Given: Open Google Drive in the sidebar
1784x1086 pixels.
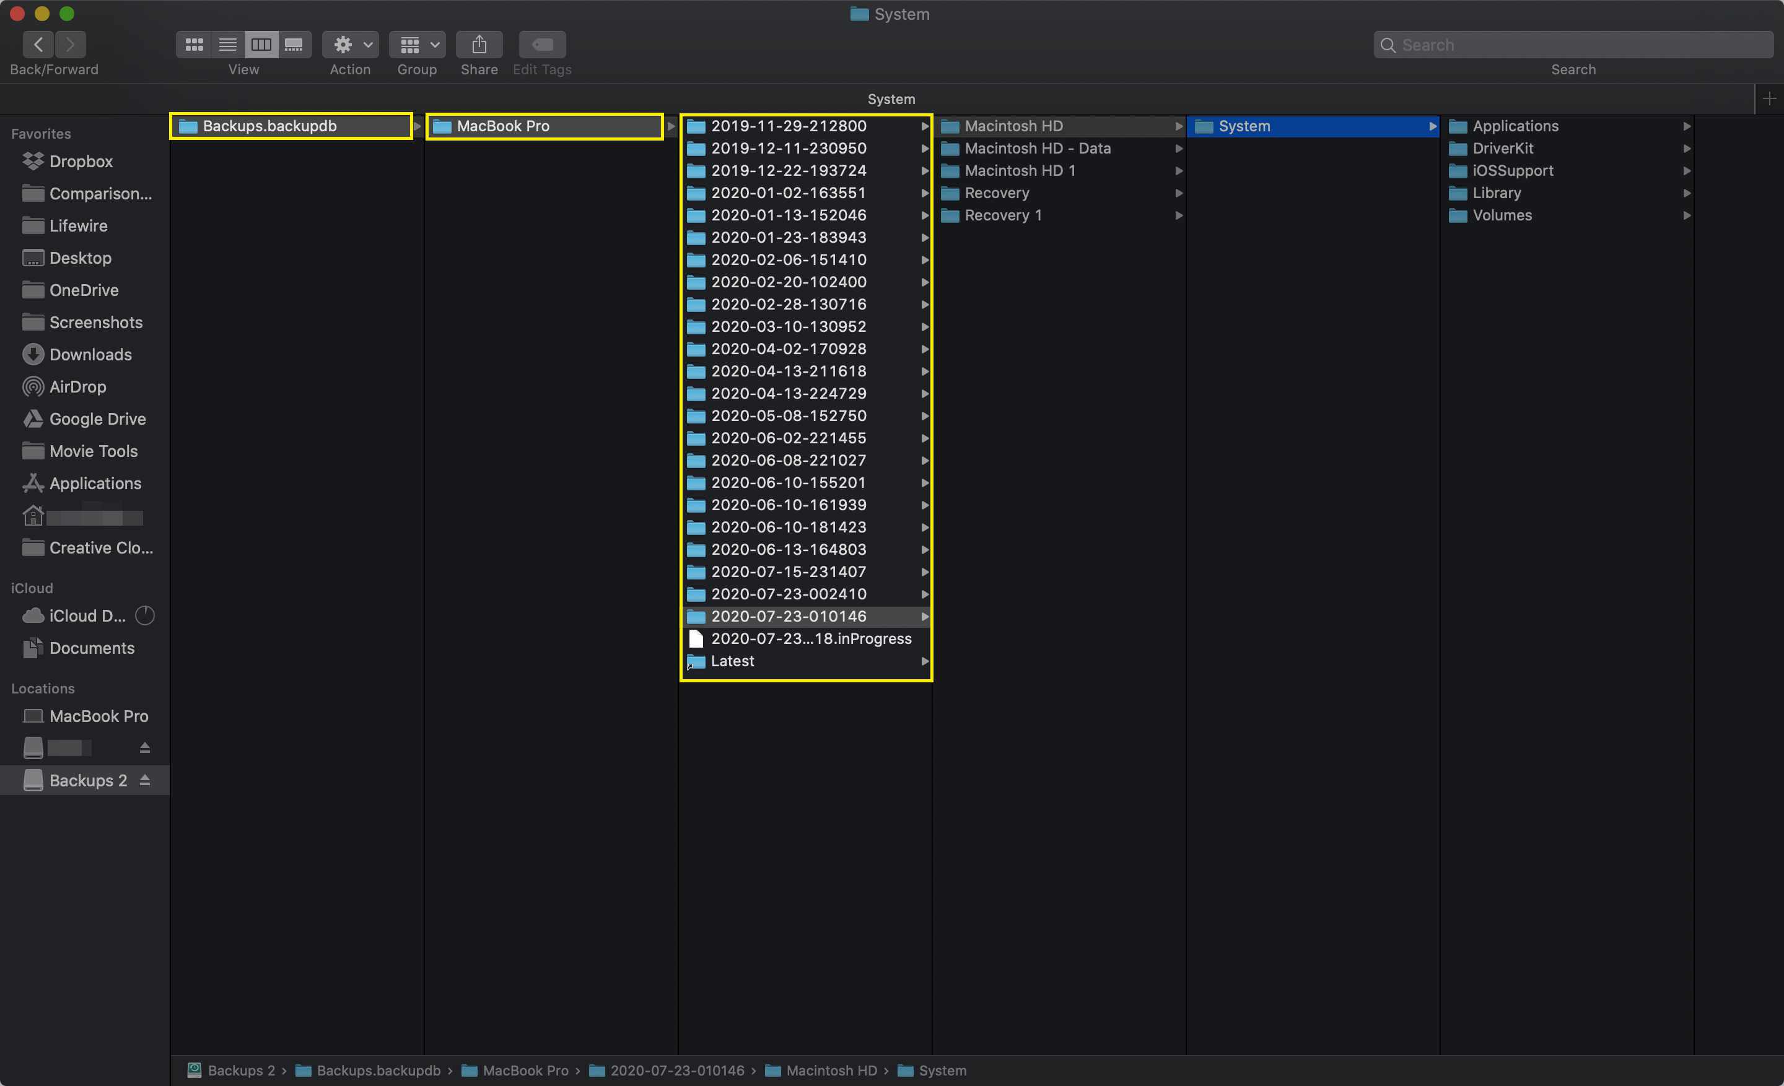Looking at the screenshot, I should pyautogui.click(x=85, y=419).
